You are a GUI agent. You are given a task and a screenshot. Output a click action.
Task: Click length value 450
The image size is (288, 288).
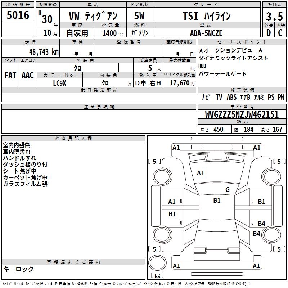(219, 130)
